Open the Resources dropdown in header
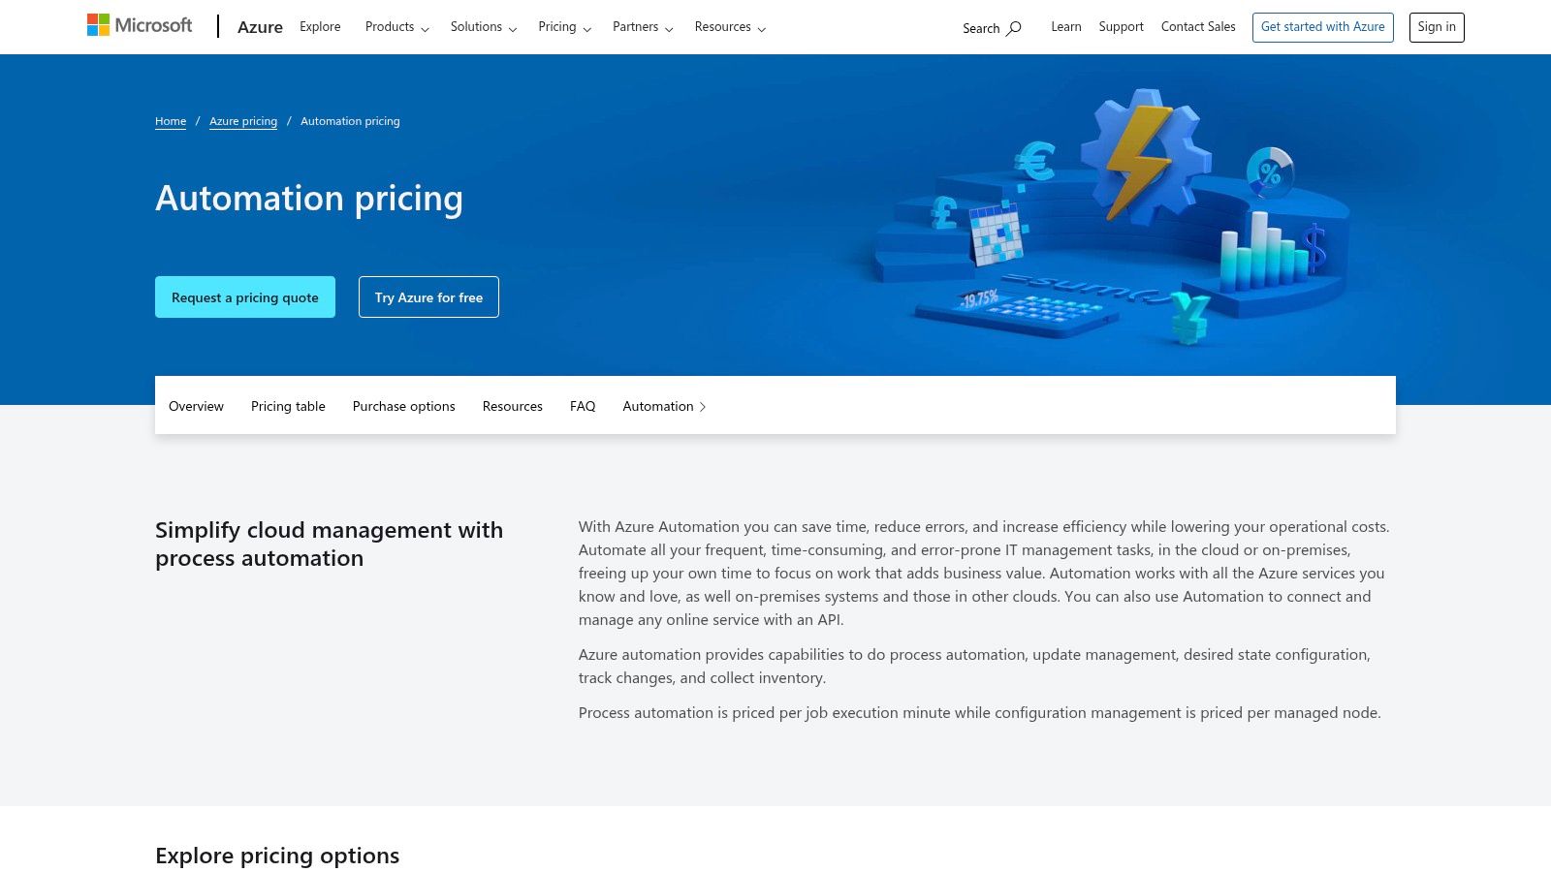The height and width of the screenshot is (872, 1551). tap(730, 27)
